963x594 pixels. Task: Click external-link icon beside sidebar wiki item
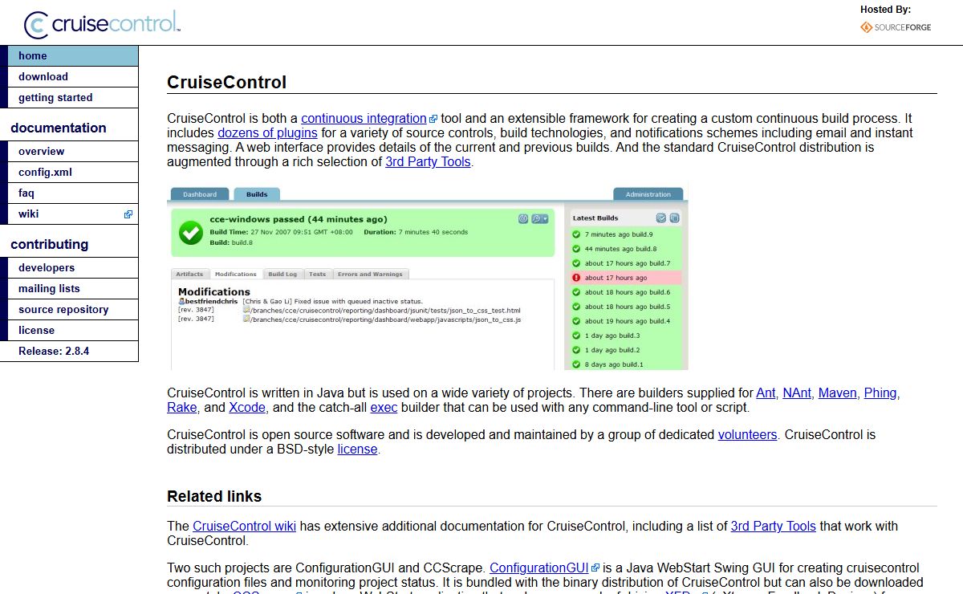click(128, 214)
